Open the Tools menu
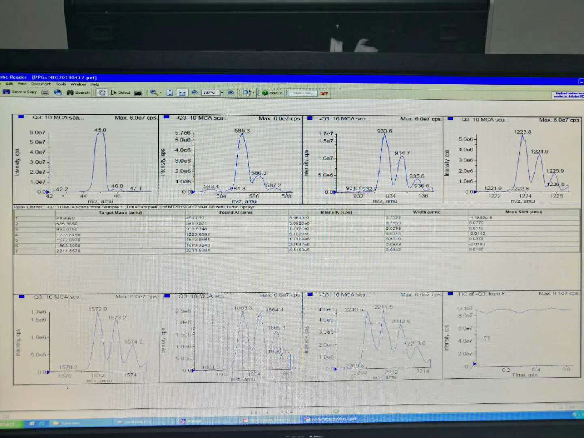Viewport: 584px width, 438px height. pyautogui.click(x=61, y=84)
